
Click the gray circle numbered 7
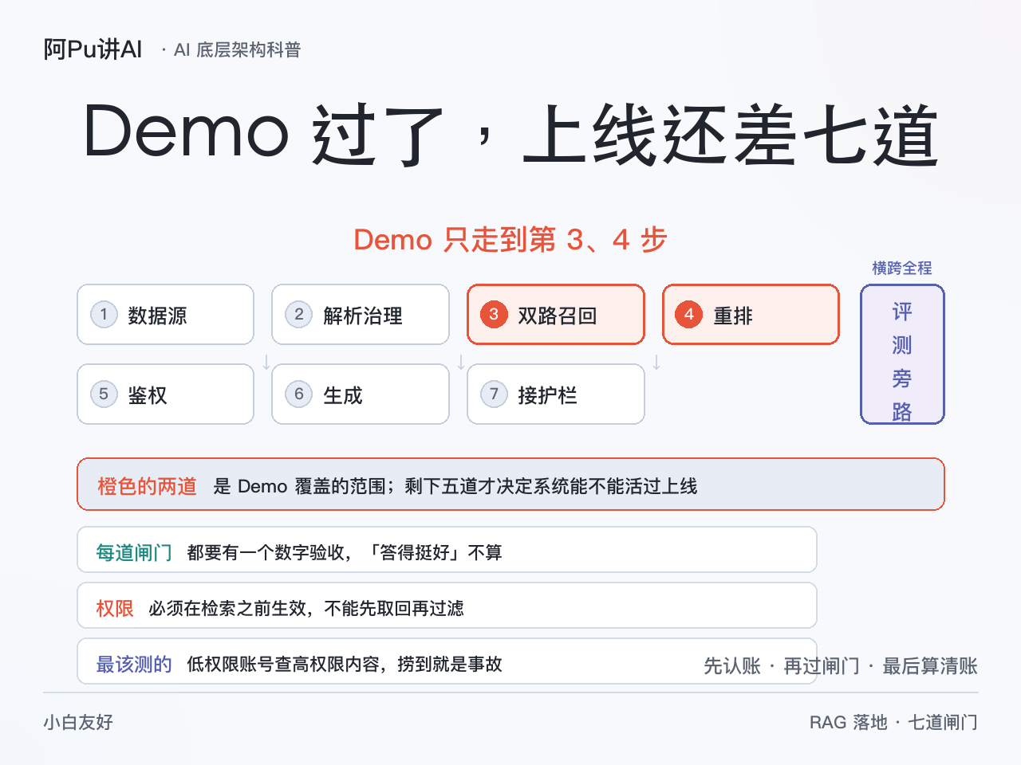[x=494, y=394]
